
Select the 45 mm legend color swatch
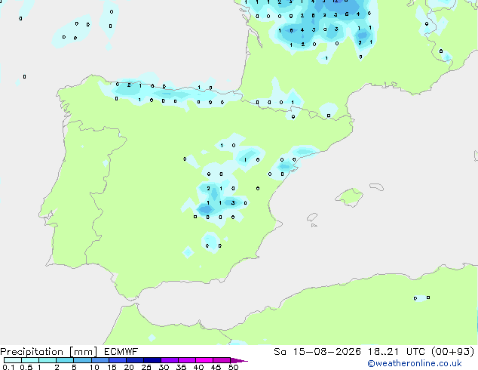(222, 360)
